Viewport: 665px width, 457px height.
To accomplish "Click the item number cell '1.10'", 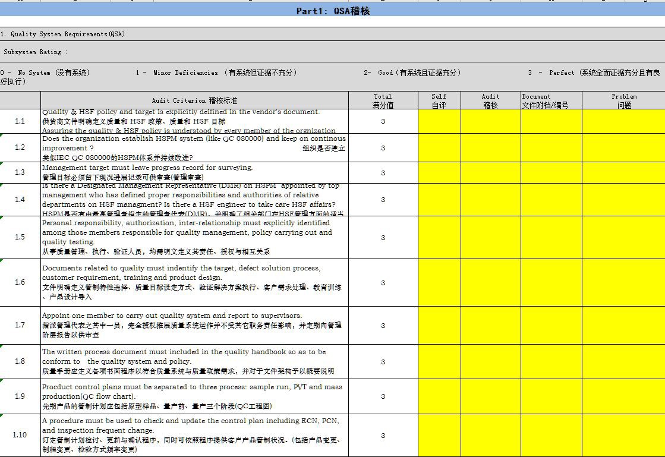I will 20,435.
